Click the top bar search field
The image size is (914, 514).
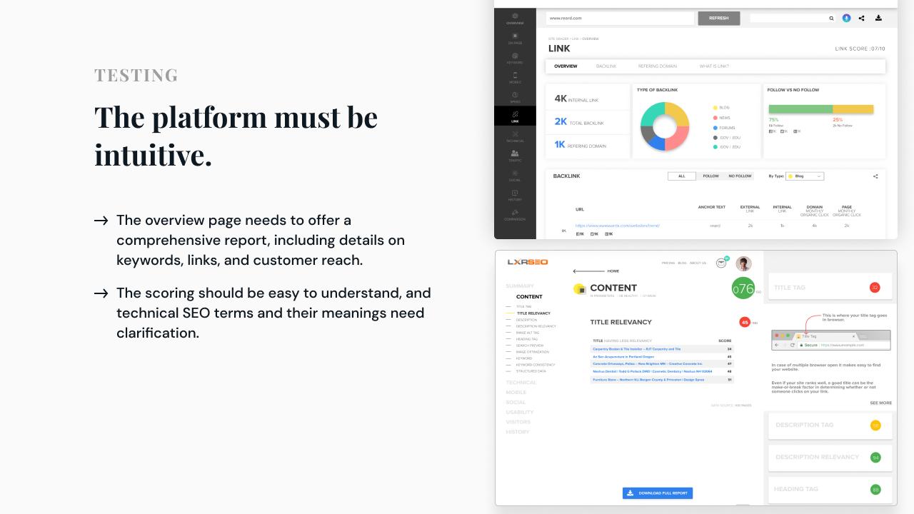793,19
